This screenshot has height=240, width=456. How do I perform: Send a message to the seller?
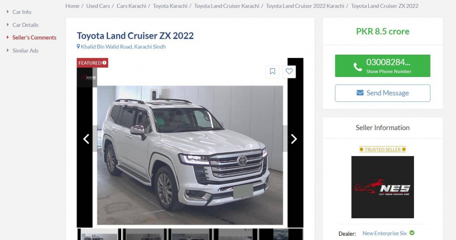tap(383, 93)
